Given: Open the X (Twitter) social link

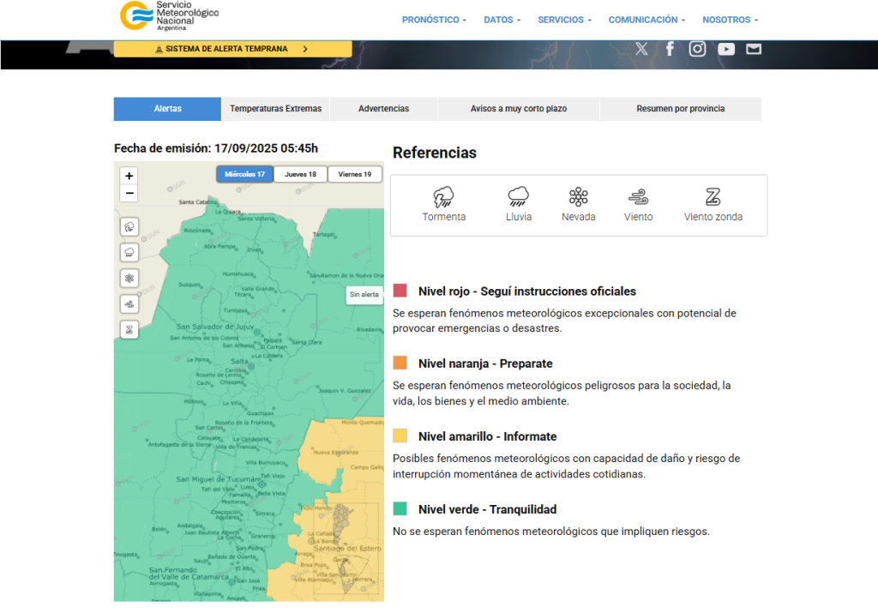Looking at the screenshot, I should pos(641,49).
